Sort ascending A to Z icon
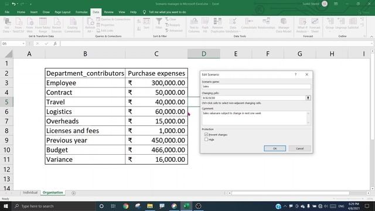The width and height of the screenshot is (375, 211). click(139, 22)
